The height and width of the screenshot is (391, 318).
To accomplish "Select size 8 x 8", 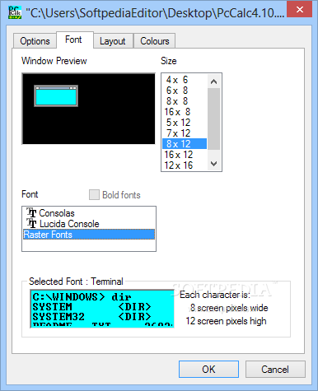I will 185,101.
